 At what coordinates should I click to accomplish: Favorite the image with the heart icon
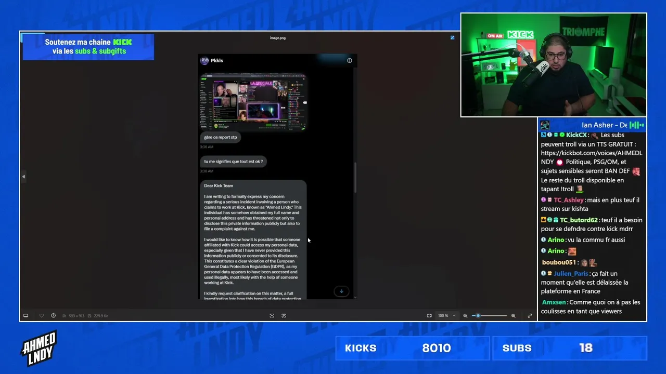click(x=42, y=315)
